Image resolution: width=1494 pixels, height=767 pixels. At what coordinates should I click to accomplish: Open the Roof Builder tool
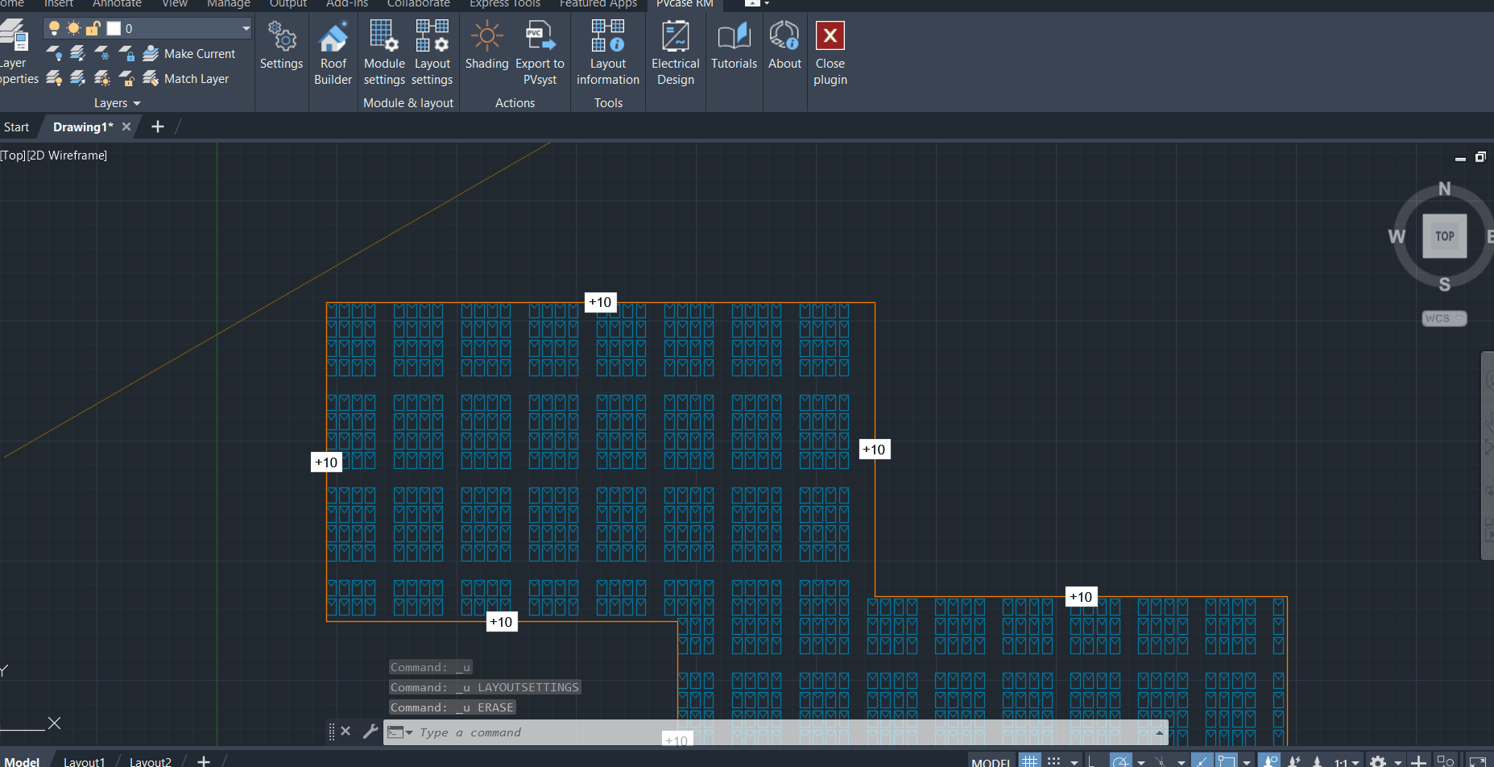pyautogui.click(x=333, y=53)
